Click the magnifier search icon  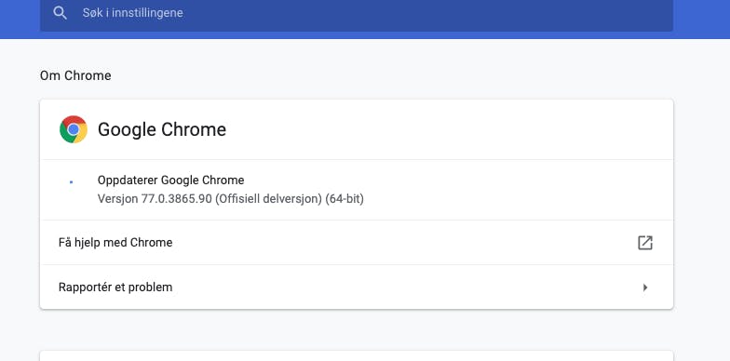tap(60, 13)
